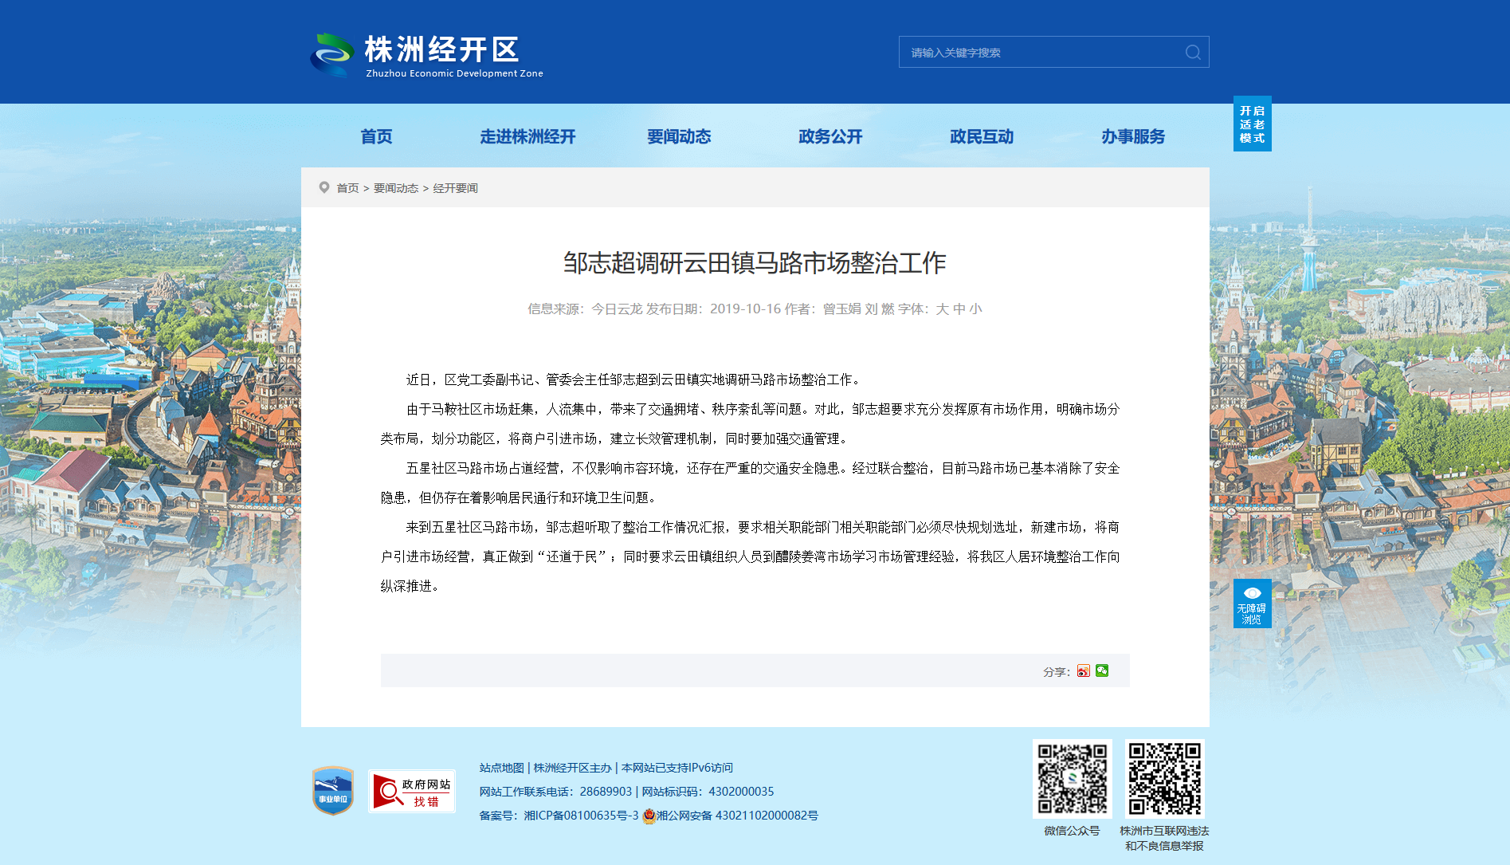The width and height of the screenshot is (1510, 865).
Task: Share article via Weibo icon
Action: 1084,671
